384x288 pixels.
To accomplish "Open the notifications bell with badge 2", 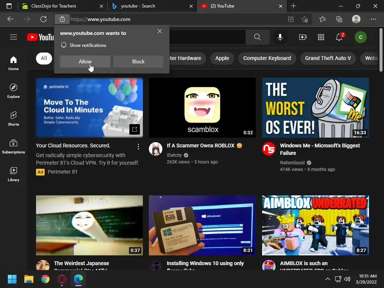I will (339, 37).
